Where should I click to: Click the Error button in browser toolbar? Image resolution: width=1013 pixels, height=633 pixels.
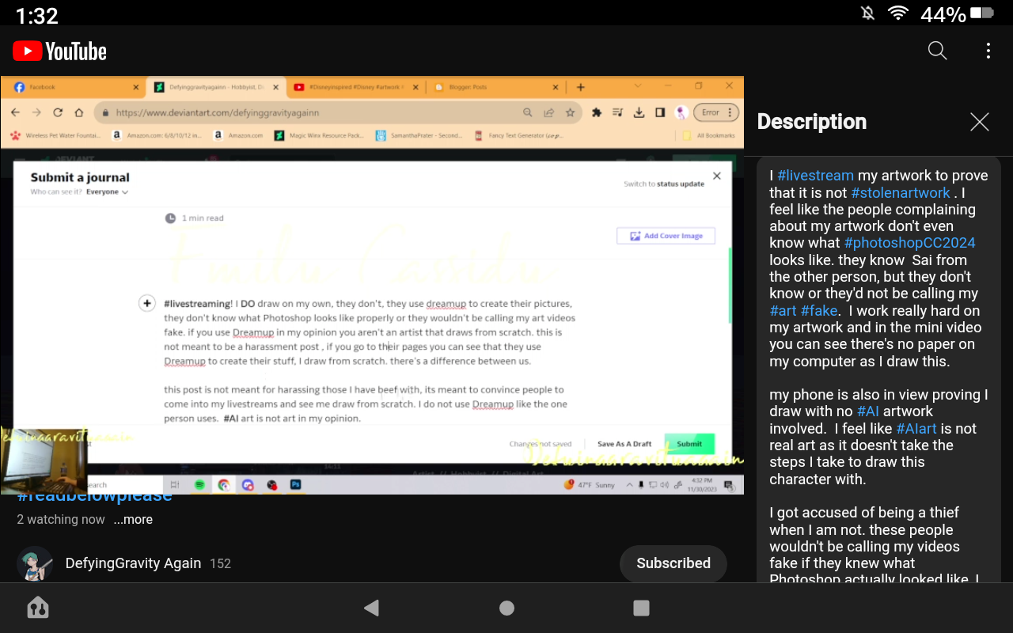(x=716, y=112)
